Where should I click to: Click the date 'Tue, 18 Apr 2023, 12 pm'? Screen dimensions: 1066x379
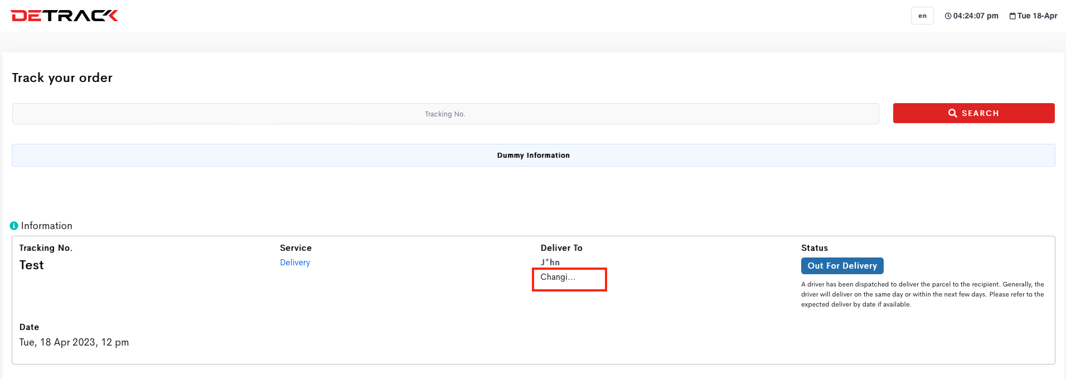(74, 342)
